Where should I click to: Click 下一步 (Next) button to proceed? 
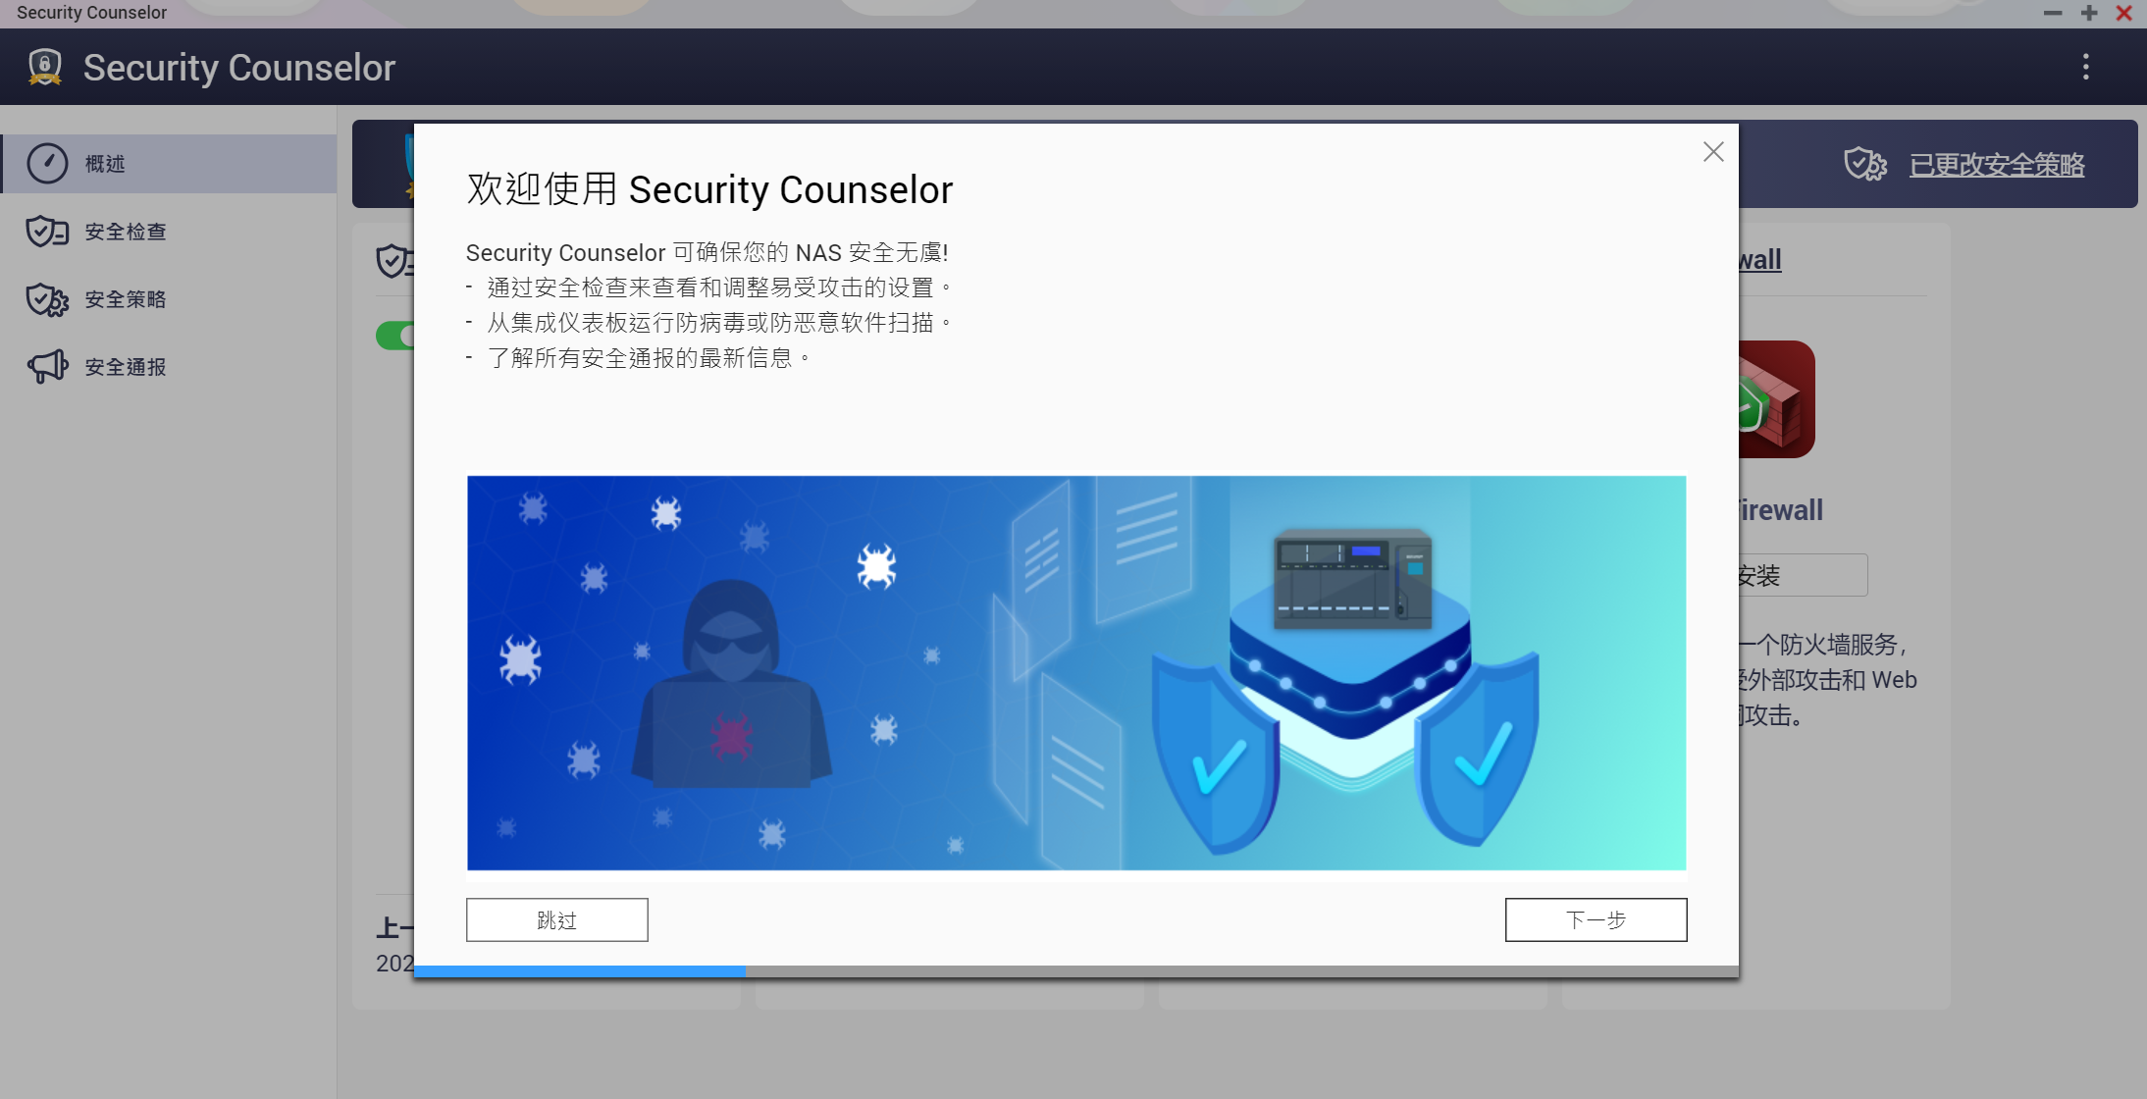coord(1595,919)
